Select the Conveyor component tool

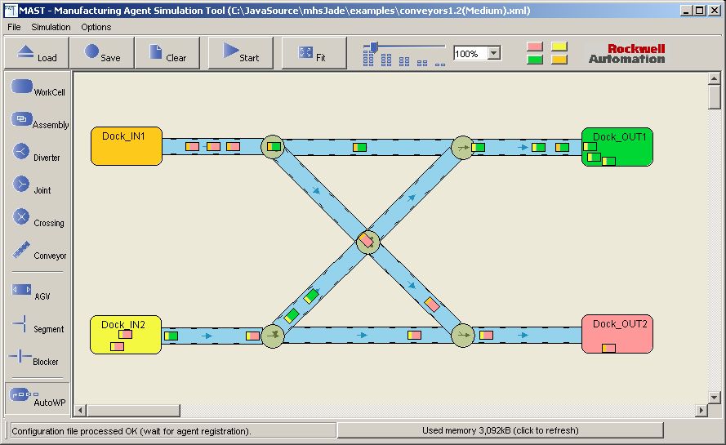[38, 251]
